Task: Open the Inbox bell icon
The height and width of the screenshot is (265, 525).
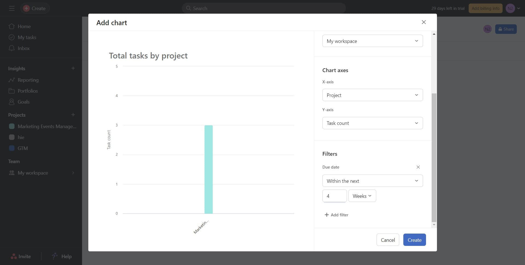Action: pyautogui.click(x=11, y=48)
